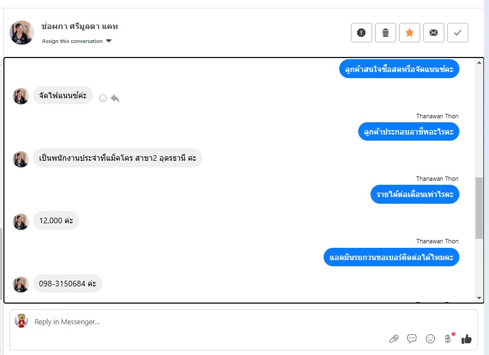This screenshot has width=489, height=355.
Task: Reply to จัดไฟแนนซ์ค่ะ message with arrow icon
Action: pyautogui.click(x=115, y=98)
